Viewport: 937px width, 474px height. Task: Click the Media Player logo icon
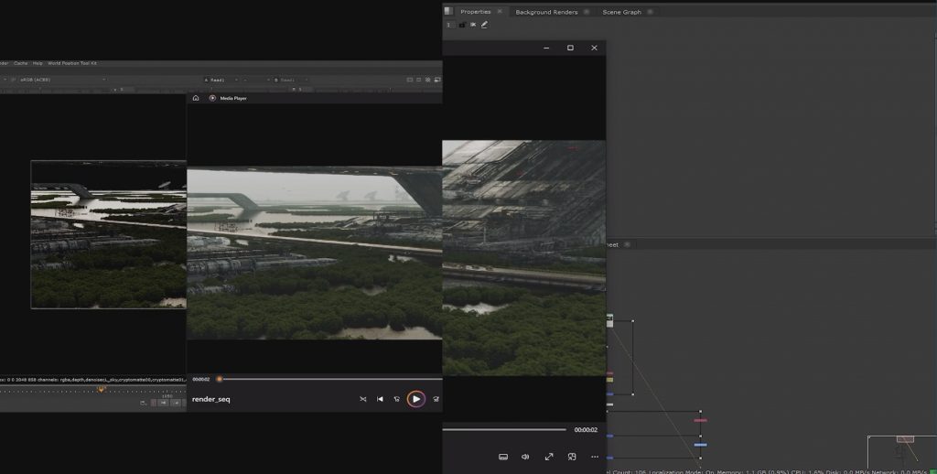point(212,98)
